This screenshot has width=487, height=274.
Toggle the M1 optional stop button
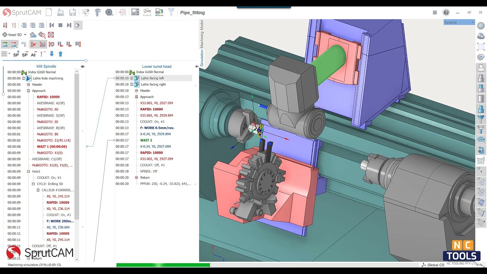click(x=60, y=44)
